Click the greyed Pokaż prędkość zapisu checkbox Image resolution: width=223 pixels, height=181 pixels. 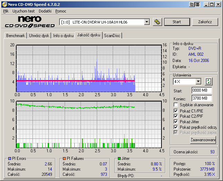click(176, 133)
